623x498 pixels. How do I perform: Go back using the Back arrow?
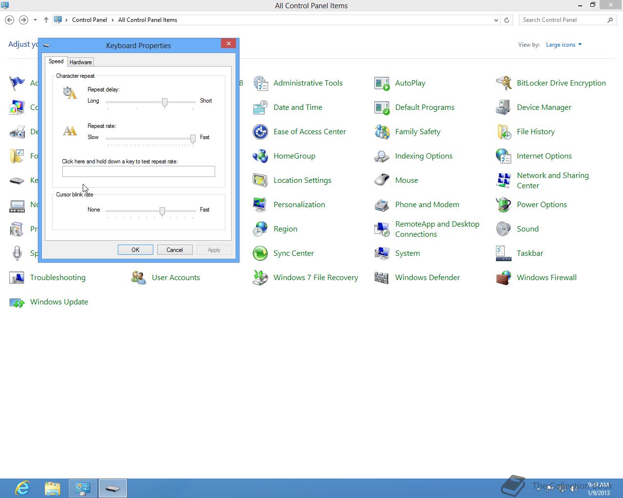tap(9, 20)
